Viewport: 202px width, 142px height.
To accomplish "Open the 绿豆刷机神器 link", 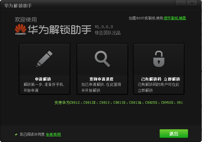I will coord(175,18).
